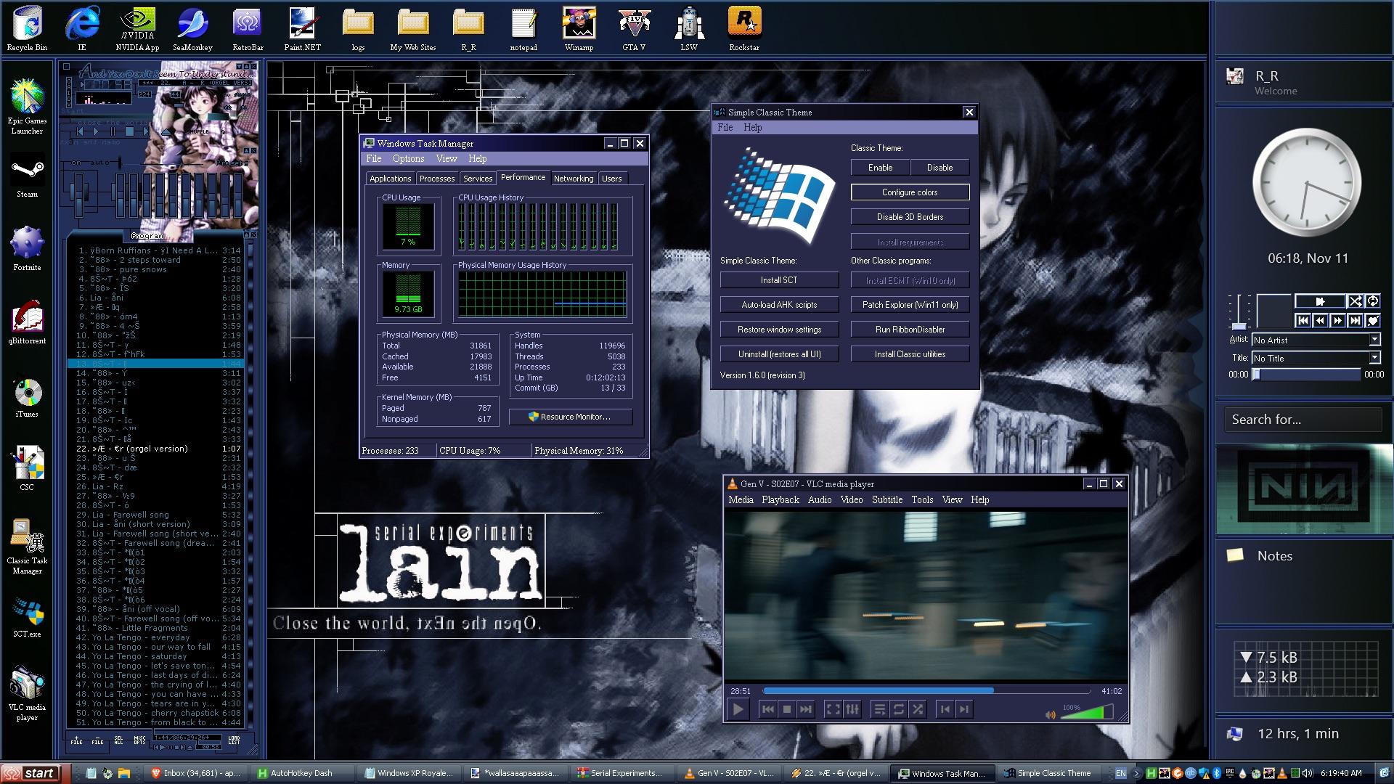Mute VLC via speaker icon

pos(1050,714)
